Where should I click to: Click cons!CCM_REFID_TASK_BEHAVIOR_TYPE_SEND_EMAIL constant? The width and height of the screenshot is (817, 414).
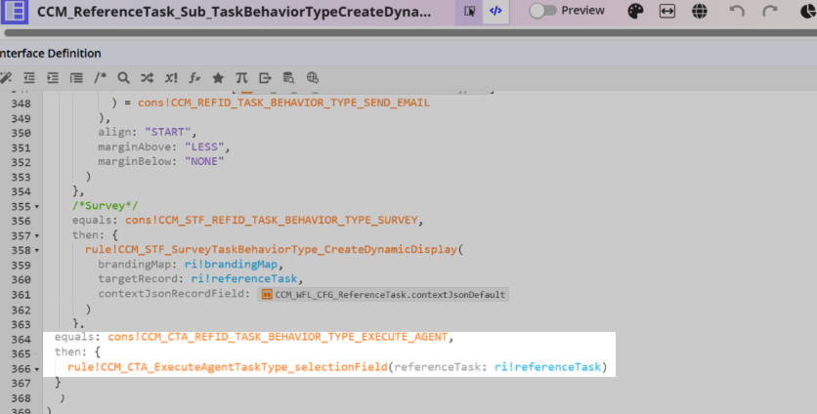(284, 103)
